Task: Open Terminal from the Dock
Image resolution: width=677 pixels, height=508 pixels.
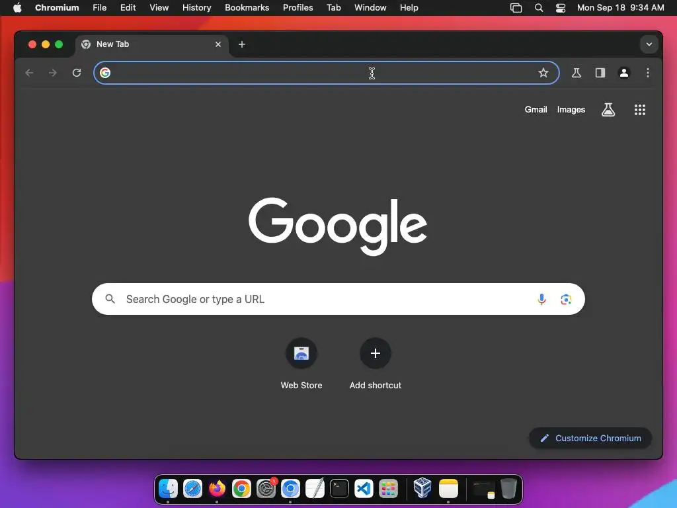Action: click(x=339, y=489)
